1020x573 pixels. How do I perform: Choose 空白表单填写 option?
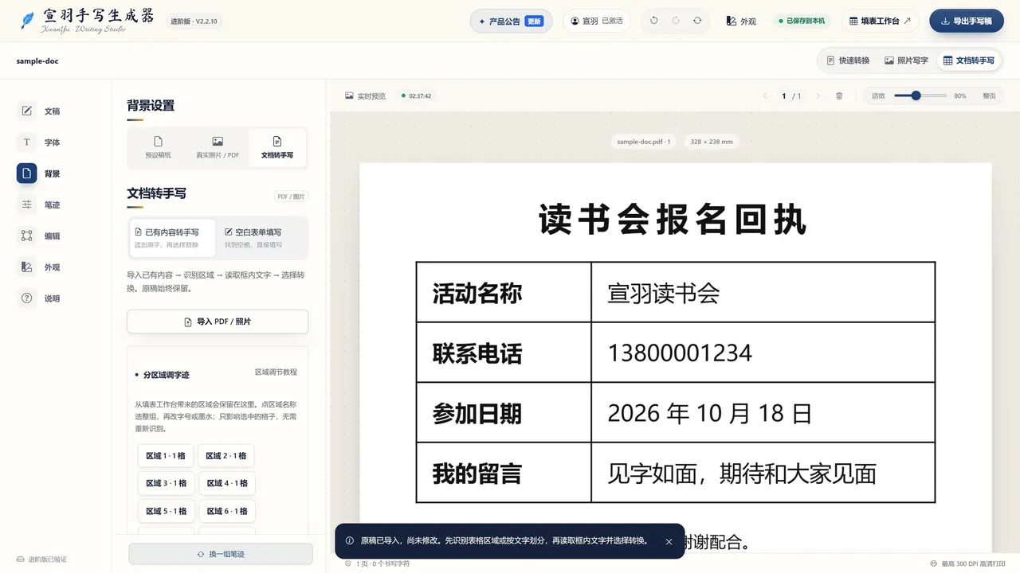coord(261,237)
